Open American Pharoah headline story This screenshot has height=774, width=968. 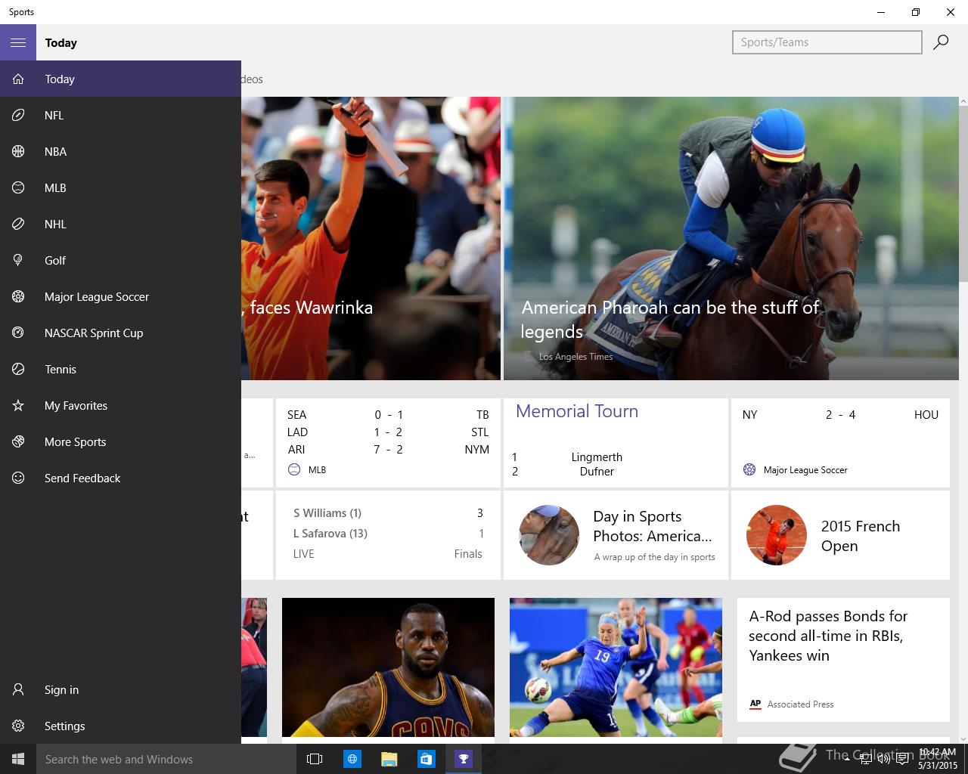(731, 238)
